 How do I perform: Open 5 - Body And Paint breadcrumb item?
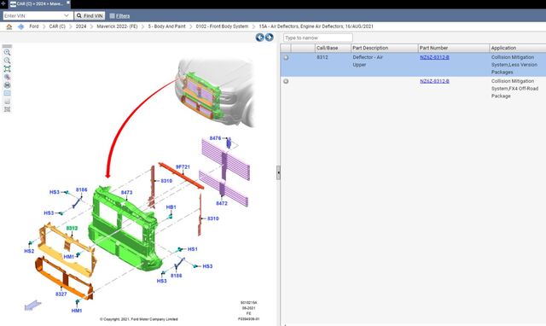[167, 26]
